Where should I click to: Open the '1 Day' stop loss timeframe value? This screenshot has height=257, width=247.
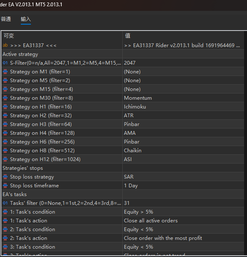(183, 186)
